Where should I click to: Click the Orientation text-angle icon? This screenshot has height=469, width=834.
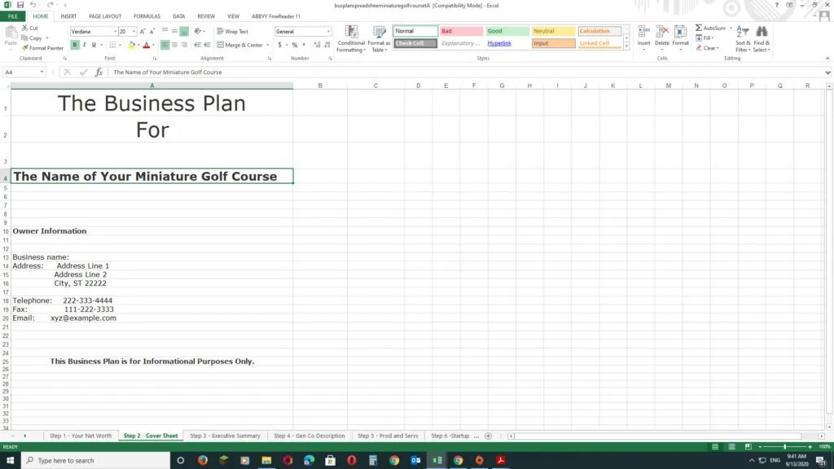pyautogui.click(x=198, y=32)
